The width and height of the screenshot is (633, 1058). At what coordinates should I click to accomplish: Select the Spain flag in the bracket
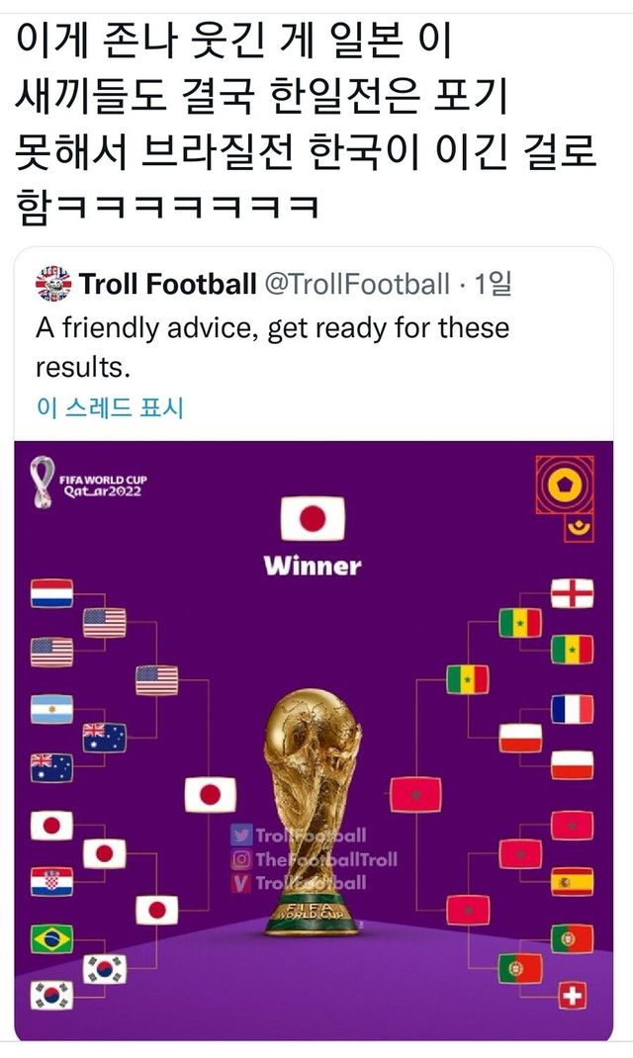pos(572,881)
